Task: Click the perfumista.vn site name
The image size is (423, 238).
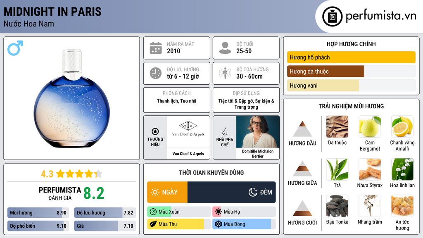Action: (x=380, y=16)
